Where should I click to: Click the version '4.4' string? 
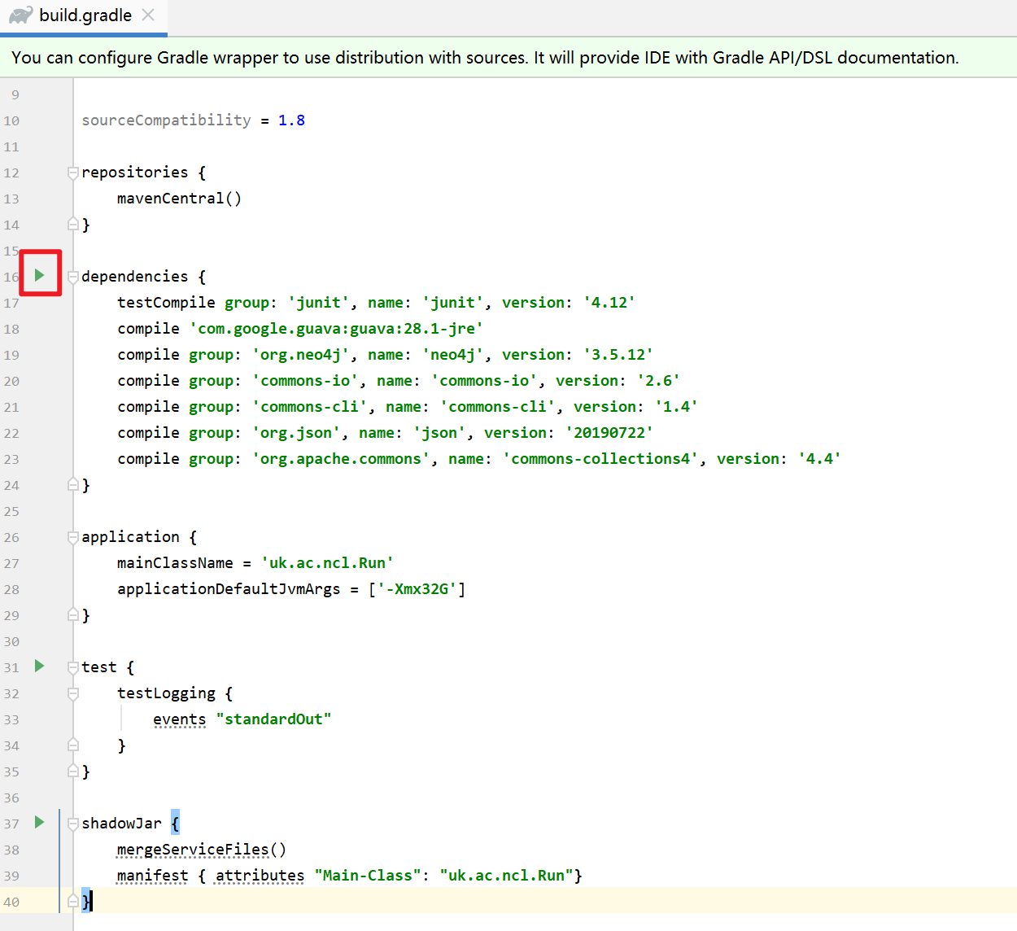tap(819, 459)
